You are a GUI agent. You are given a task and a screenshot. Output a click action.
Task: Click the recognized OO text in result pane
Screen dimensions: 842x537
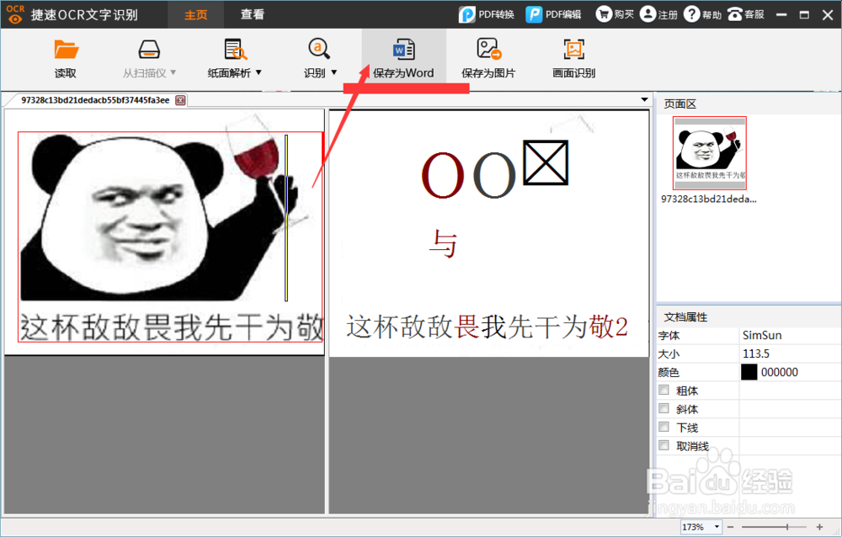pos(468,174)
